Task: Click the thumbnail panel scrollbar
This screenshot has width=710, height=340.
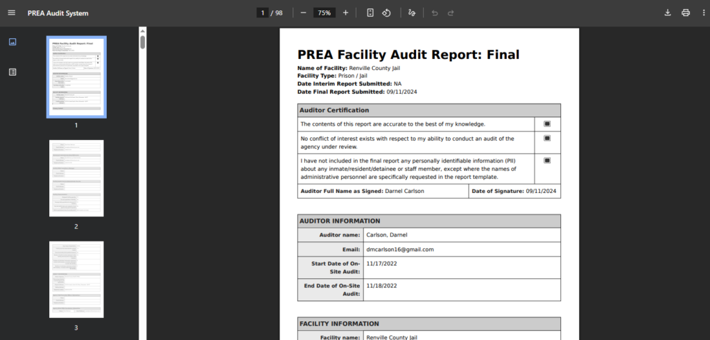Action: (x=143, y=42)
